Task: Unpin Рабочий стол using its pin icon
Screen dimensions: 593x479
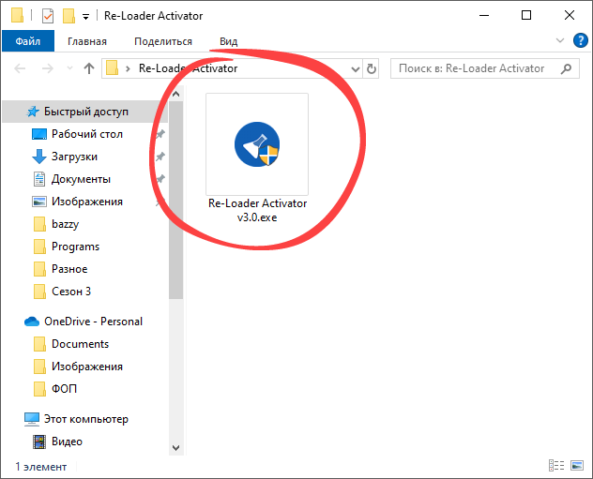Action: 160,134
